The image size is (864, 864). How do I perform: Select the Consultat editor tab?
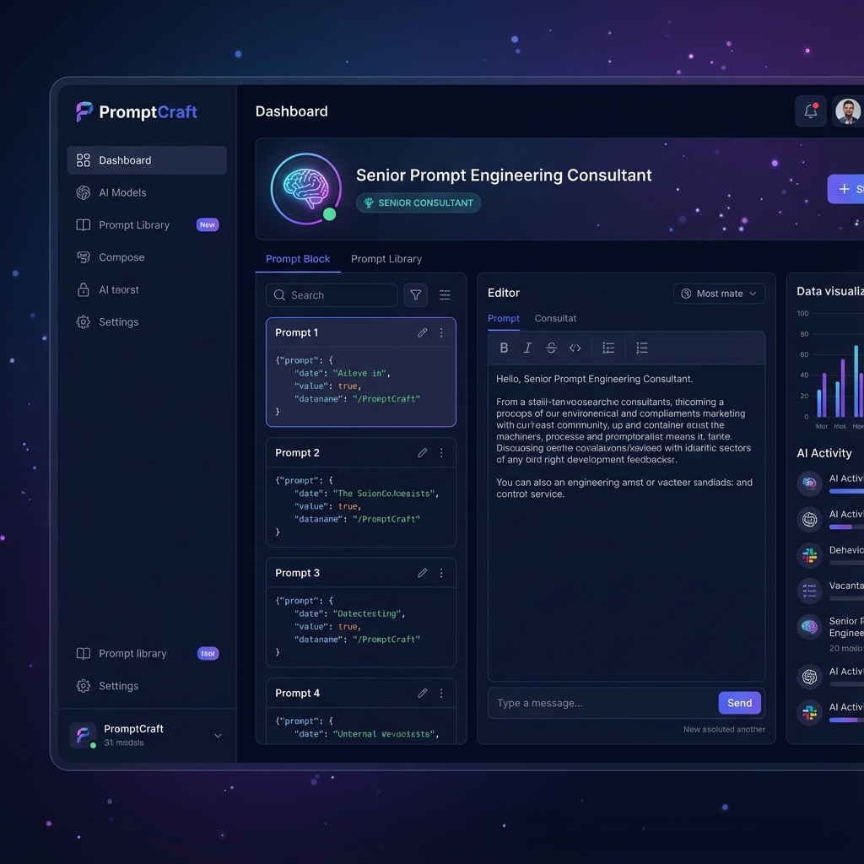pyautogui.click(x=555, y=318)
